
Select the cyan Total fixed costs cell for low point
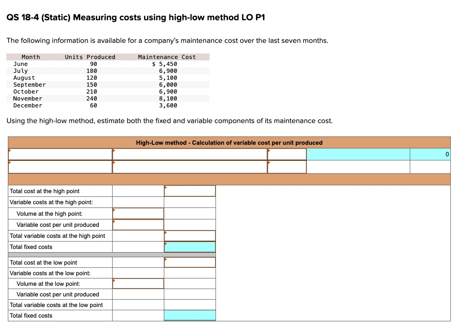(x=190, y=315)
